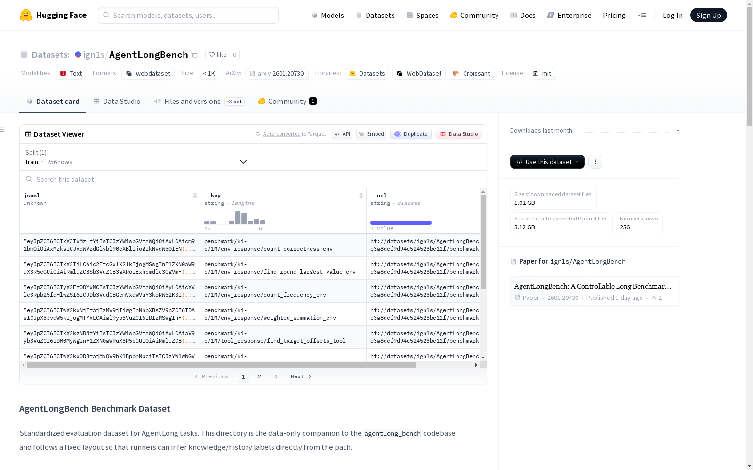Screen dimensions: 753x470
Task: Click the like count 0
Action: tap(235, 55)
